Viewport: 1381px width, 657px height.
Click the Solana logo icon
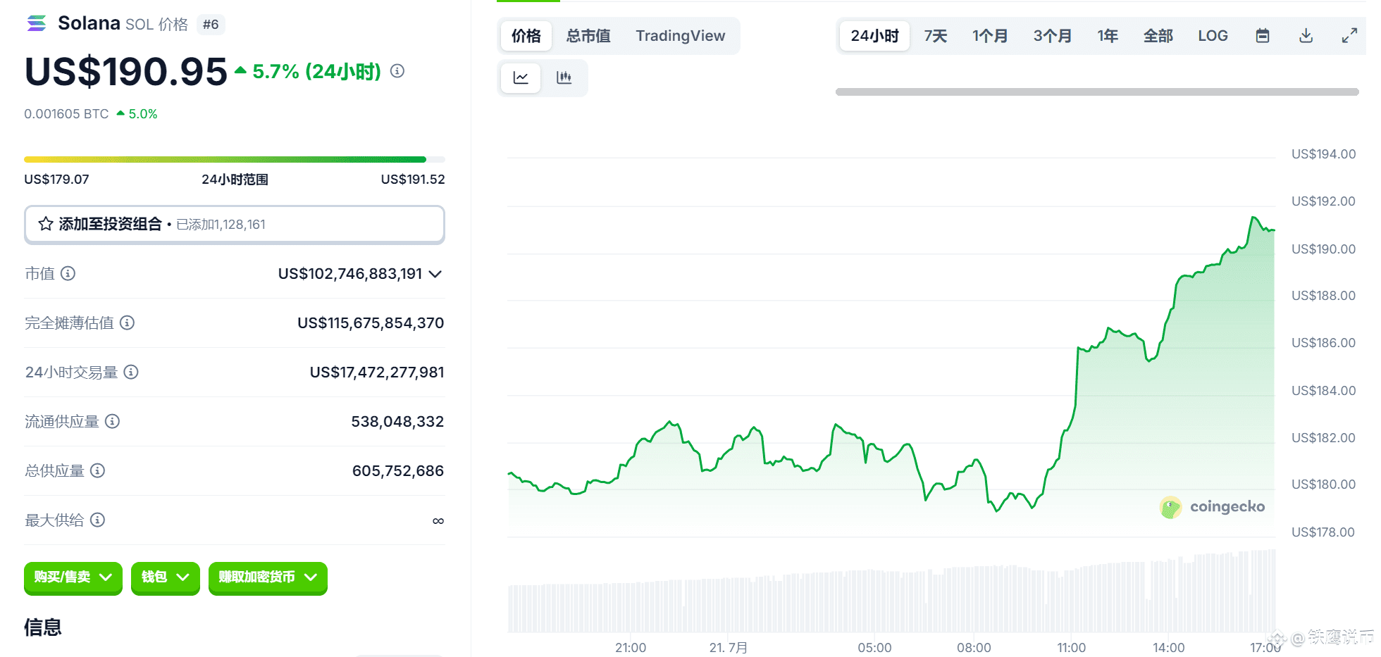[x=37, y=23]
